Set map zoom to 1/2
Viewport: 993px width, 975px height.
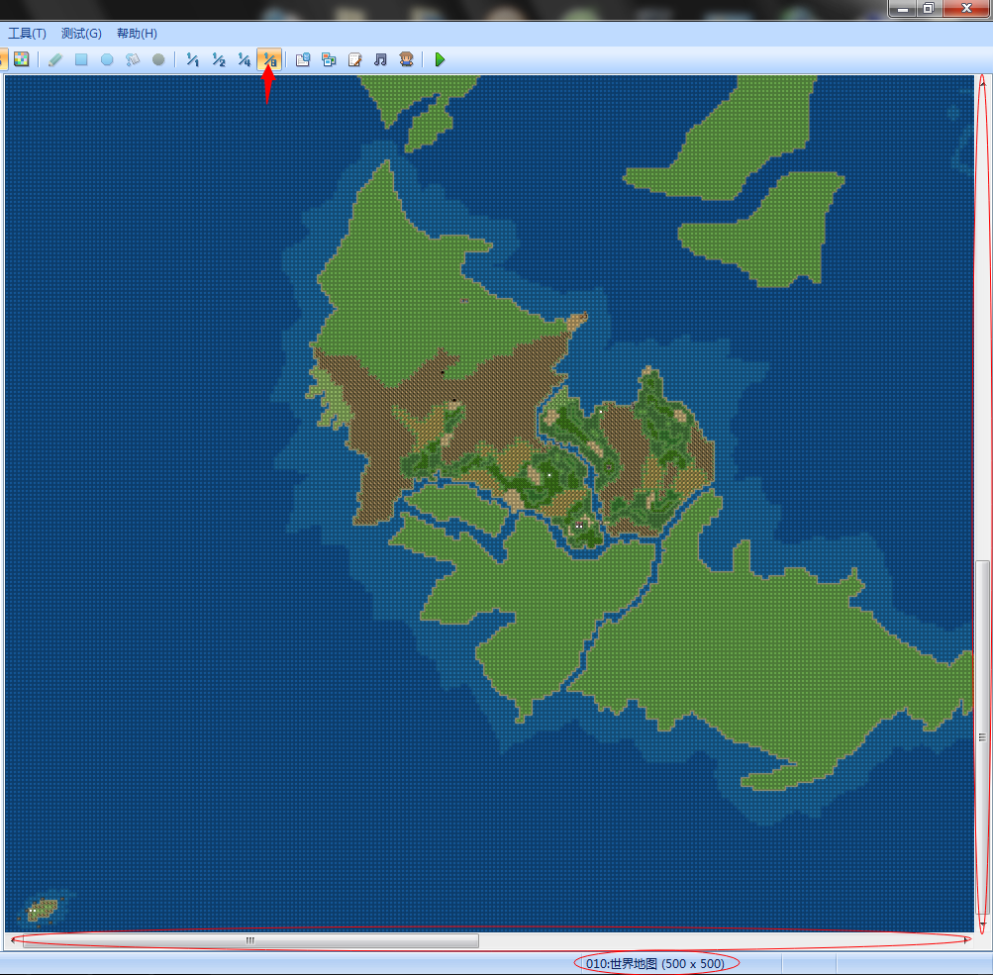(219, 59)
